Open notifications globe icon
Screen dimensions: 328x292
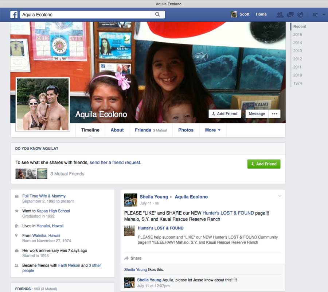(x=300, y=15)
